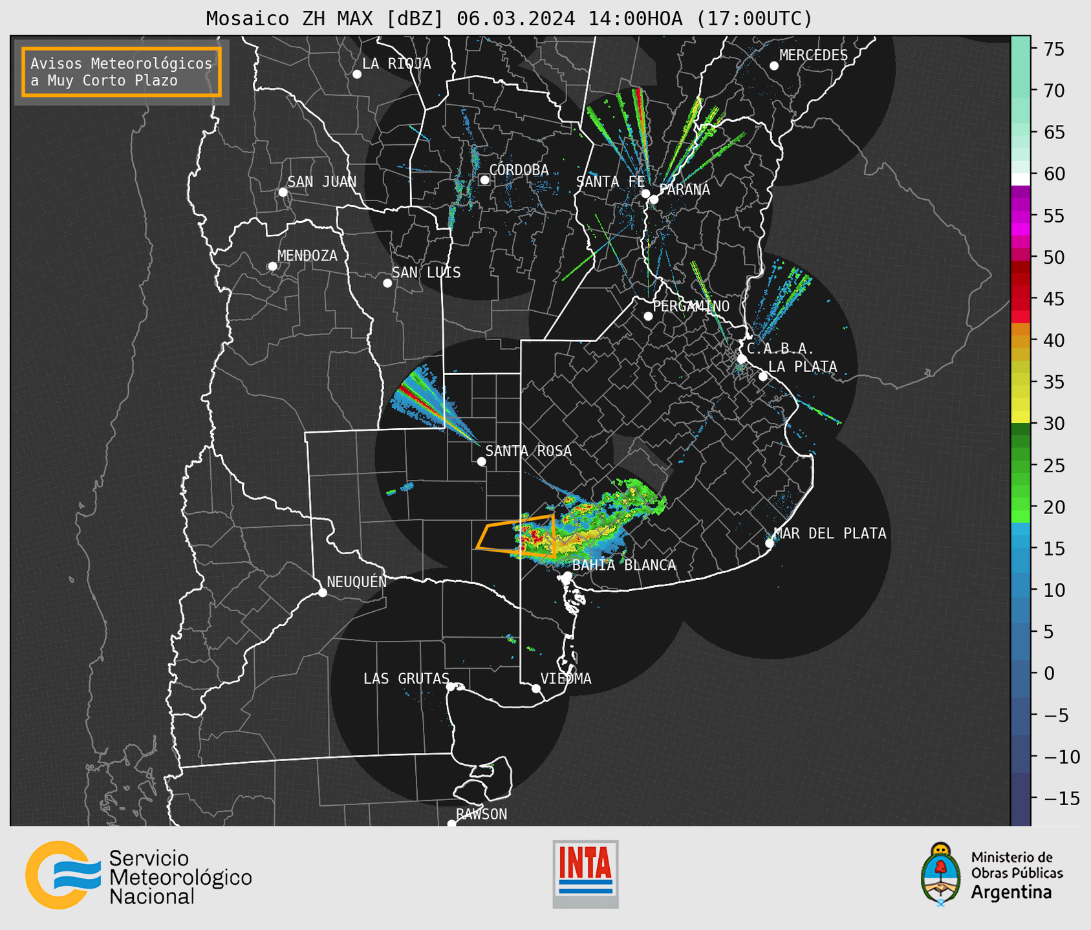Click the −15 label on the color scale
Viewport: 1091px width, 930px height.
(x=1061, y=798)
